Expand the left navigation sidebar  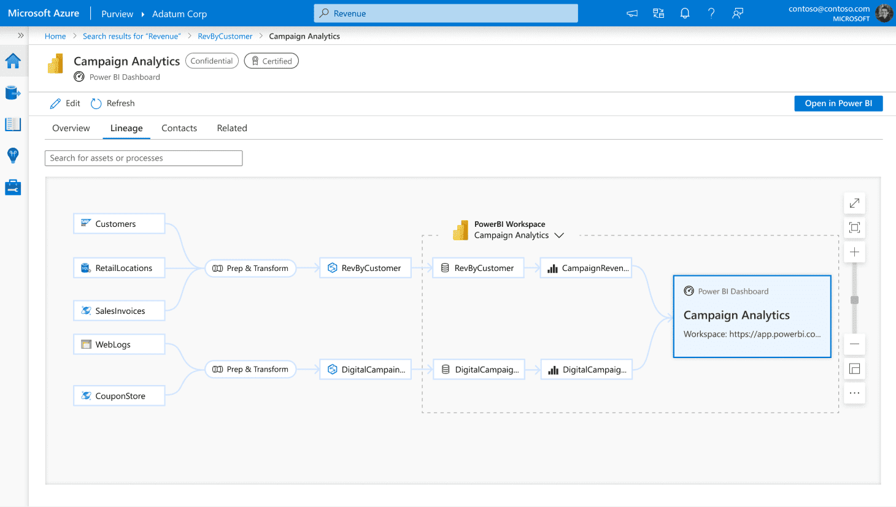click(20, 36)
